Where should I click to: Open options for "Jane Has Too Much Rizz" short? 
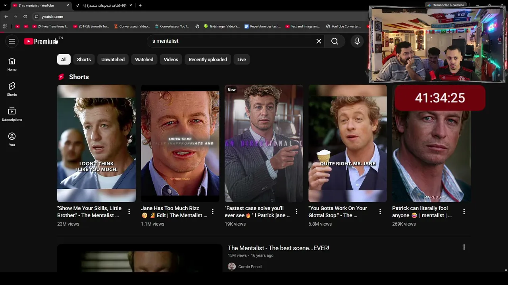(213, 212)
